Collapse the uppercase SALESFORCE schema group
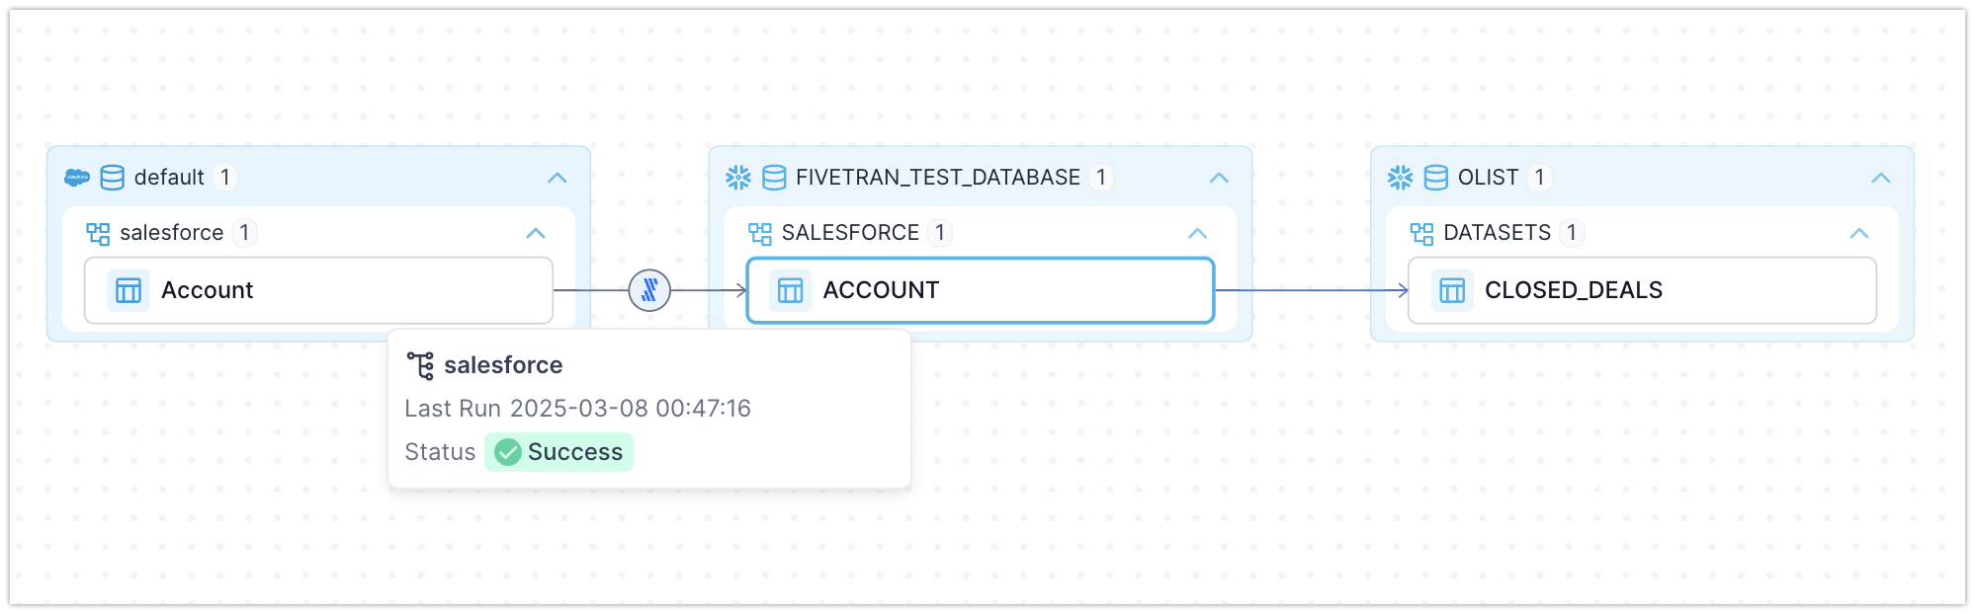This screenshot has height=614, width=1975. click(x=1197, y=233)
